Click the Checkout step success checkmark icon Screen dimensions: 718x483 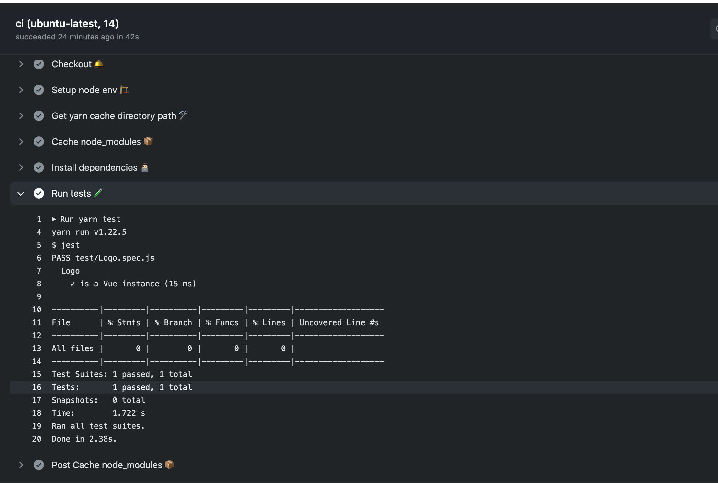tap(39, 64)
